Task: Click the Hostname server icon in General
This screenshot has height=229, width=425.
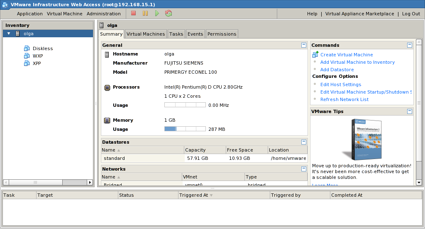Action: (107, 54)
